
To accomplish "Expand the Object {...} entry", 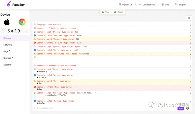I will coord(44,72).
